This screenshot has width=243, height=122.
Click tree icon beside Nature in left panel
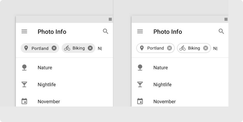(x=24, y=68)
